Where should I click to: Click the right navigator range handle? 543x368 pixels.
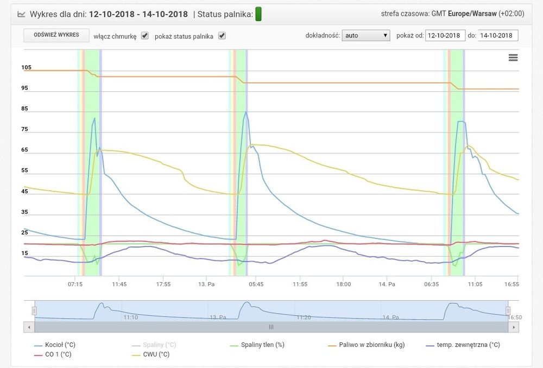coord(508,310)
